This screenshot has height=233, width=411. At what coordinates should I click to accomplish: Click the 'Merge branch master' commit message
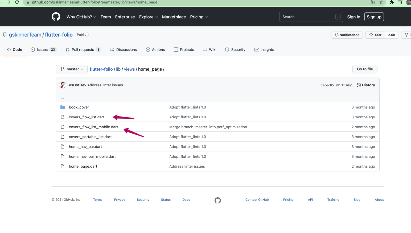click(x=208, y=127)
